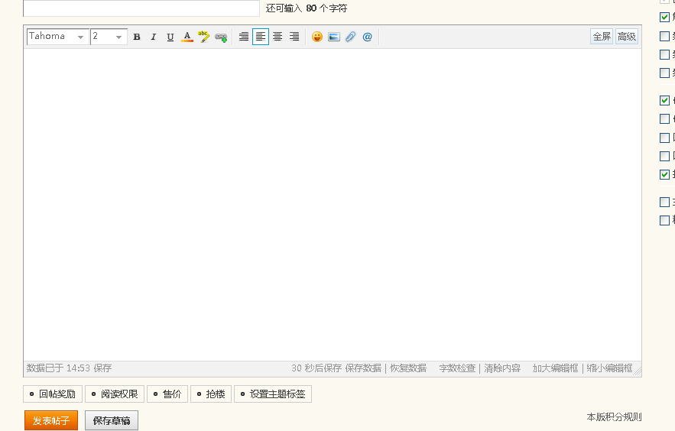Click the 清除内容 link
The height and width of the screenshot is (431, 675).
[x=501, y=368]
